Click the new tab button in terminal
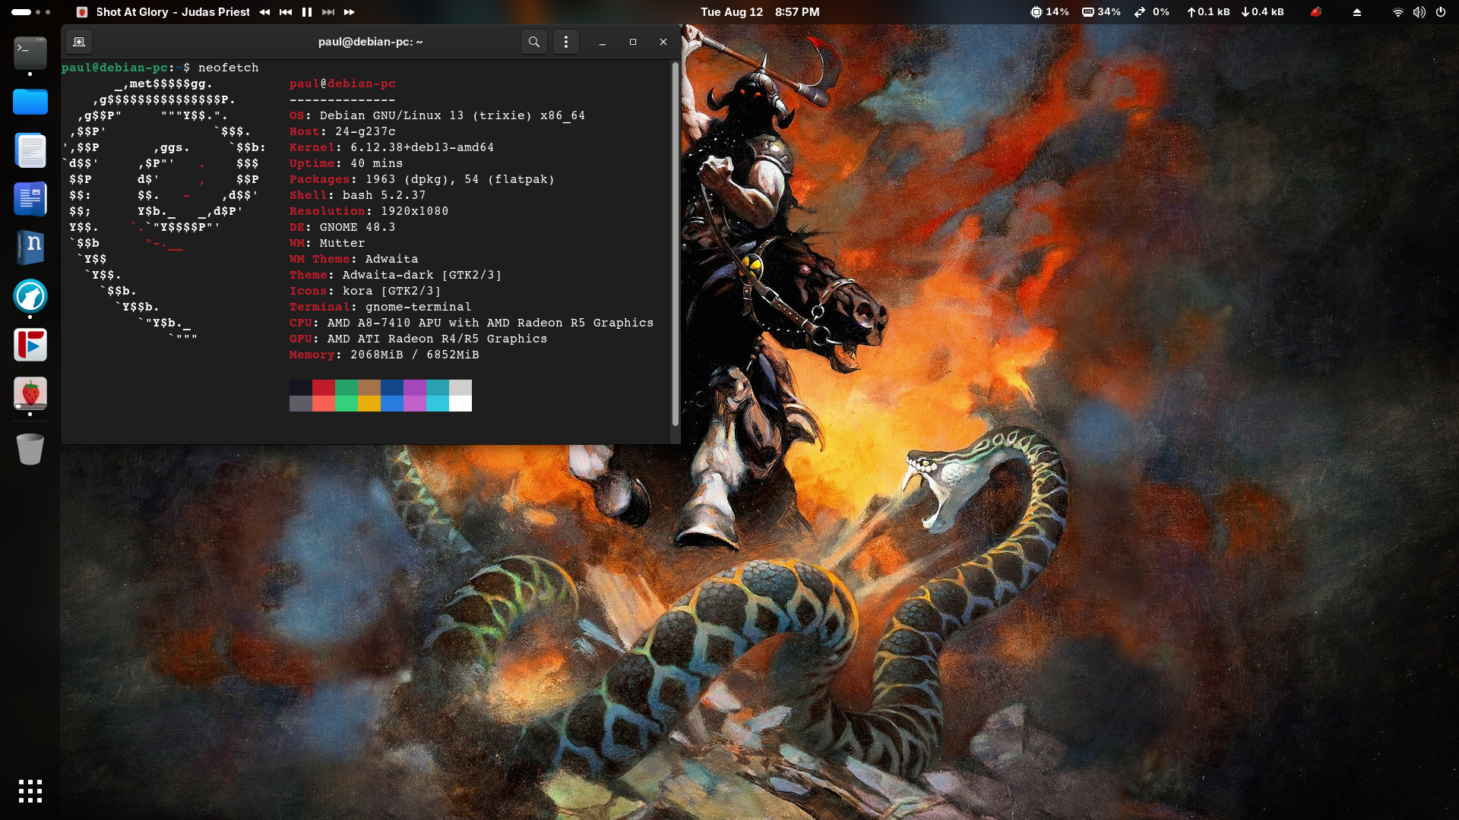 coord(79,42)
